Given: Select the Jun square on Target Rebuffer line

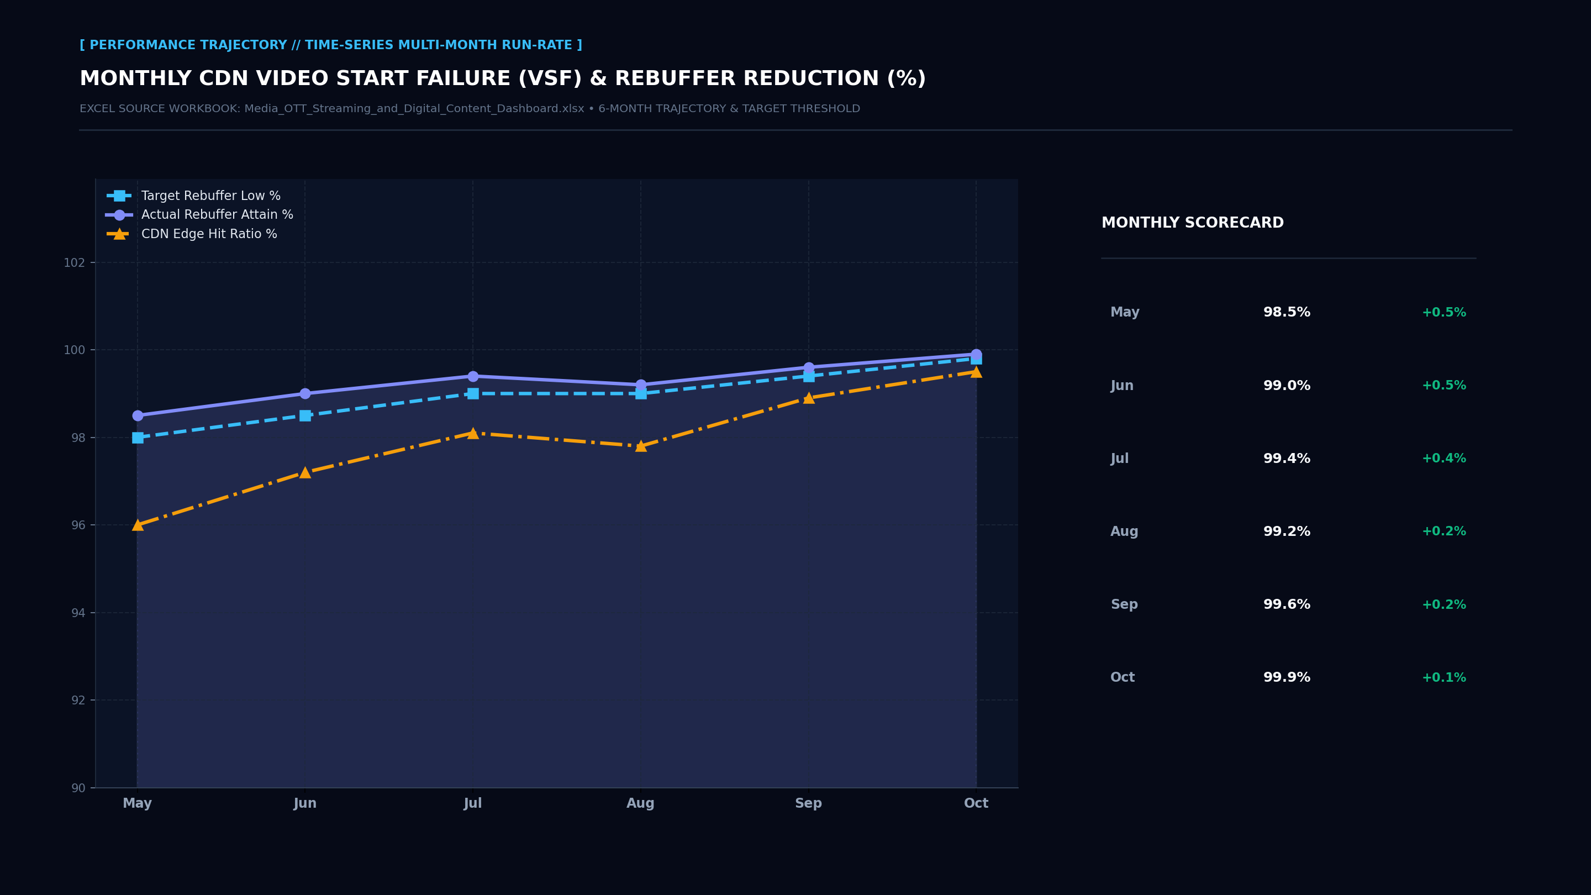Looking at the screenshot, I should (x=305, y=415).
